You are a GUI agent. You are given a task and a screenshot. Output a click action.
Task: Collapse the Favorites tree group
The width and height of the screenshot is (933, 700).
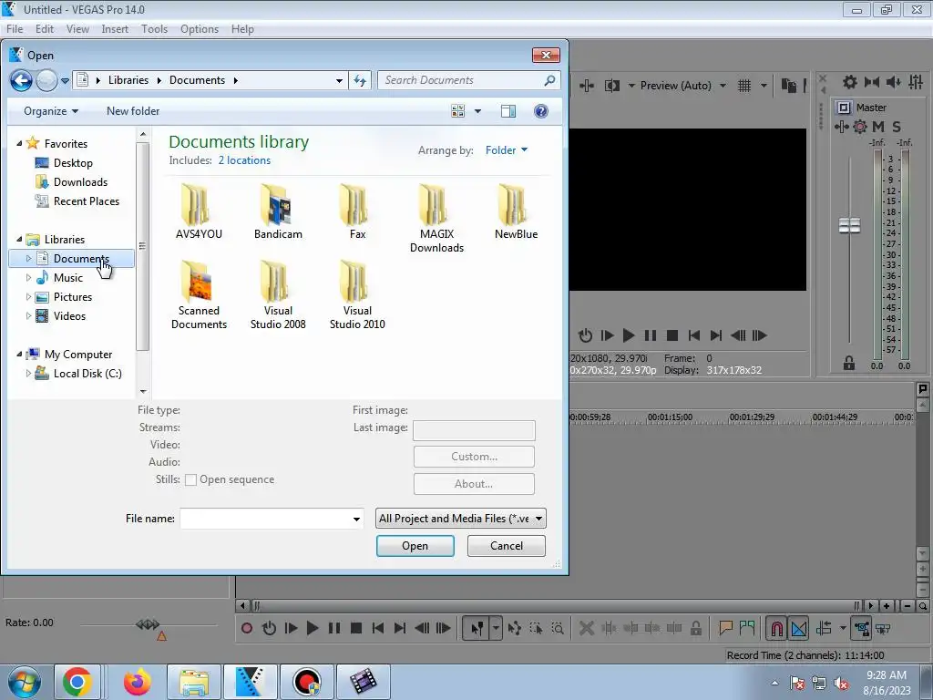19,143
